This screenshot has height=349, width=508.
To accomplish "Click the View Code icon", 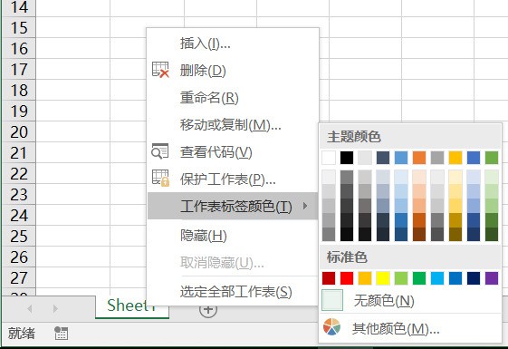I will 160,151.
